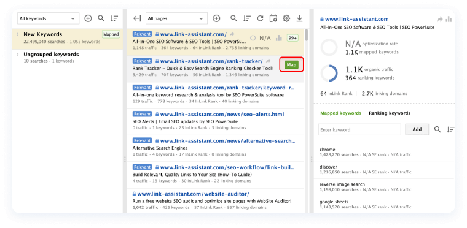Search keywords in the left panel
467x228 pixels.
pyautogui.click(x=101, y=18)
